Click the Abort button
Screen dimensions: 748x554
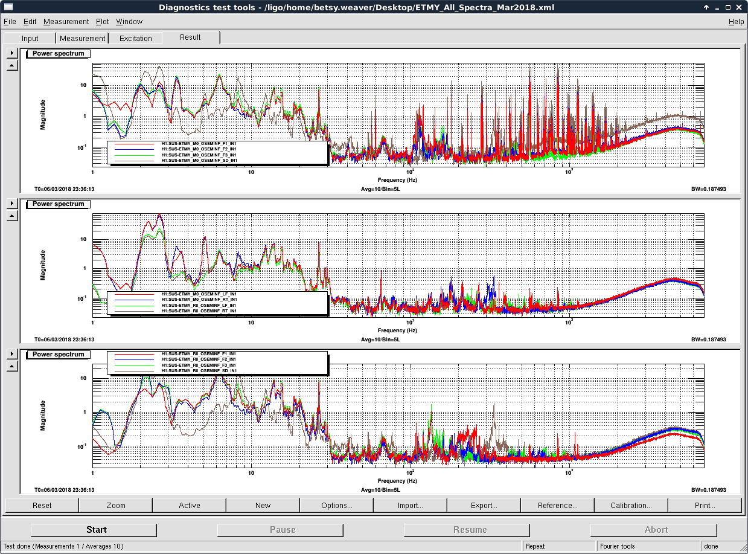click(653, 530)
